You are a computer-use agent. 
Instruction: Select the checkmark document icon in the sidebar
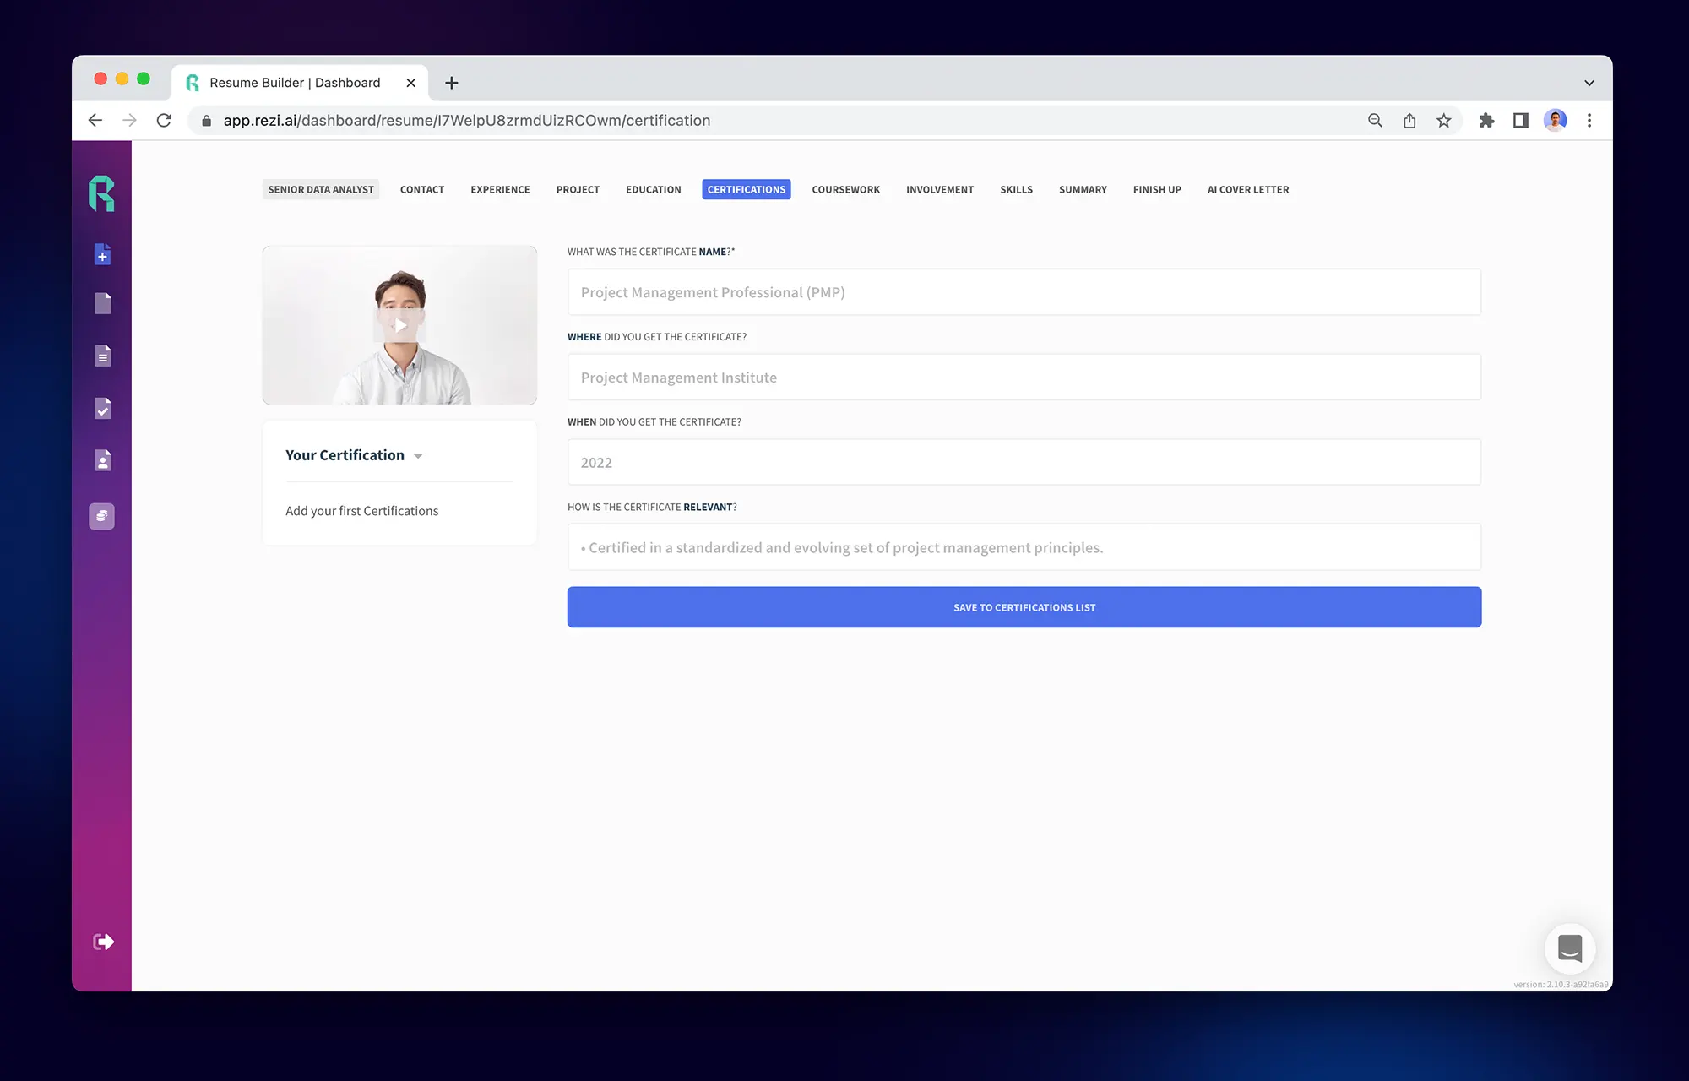click(101, 409)
